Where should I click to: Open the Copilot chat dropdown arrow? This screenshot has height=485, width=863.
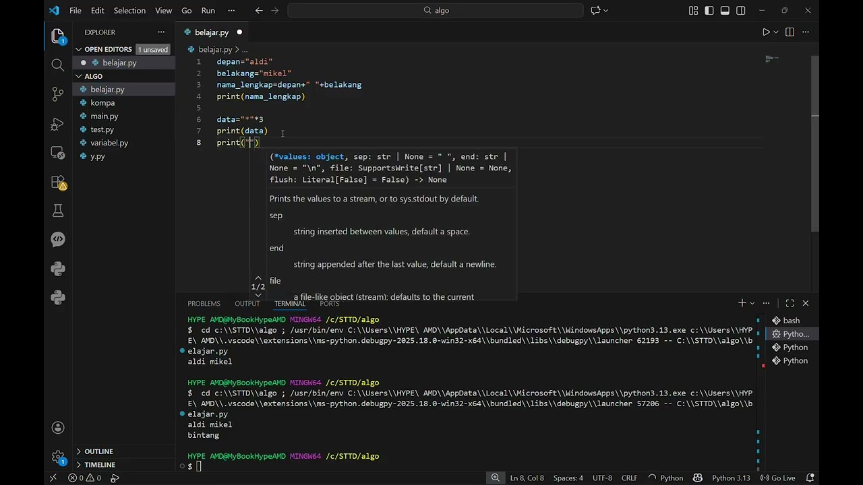[605, 10]
